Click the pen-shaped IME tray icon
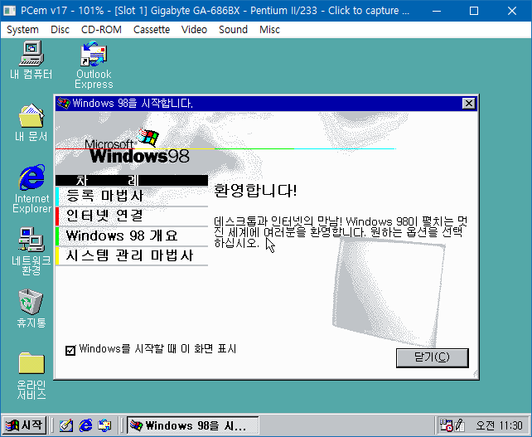The image size is (532, 437). click(459, 425)
